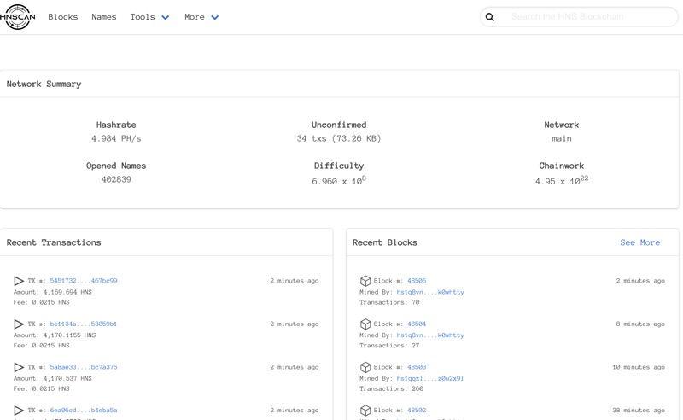Screen dimensions: 683x420
Task: Click the arrow icon beside TX 5451732....467bc99
Action: tap(19, 281)
